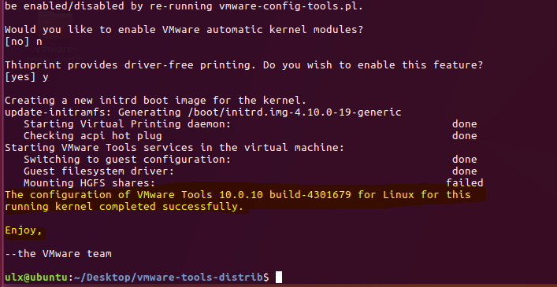This screenshot has width=557, height=287.
Task: Click the terminal cursor block after the prompt
Action: (279, 278)
